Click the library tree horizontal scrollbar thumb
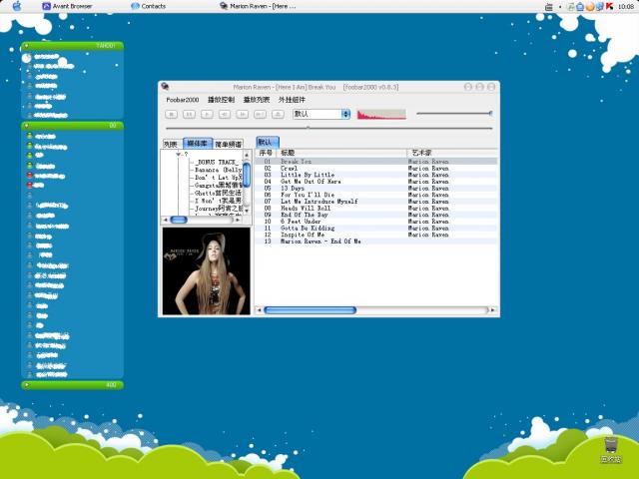 click(x=179, y=220)
